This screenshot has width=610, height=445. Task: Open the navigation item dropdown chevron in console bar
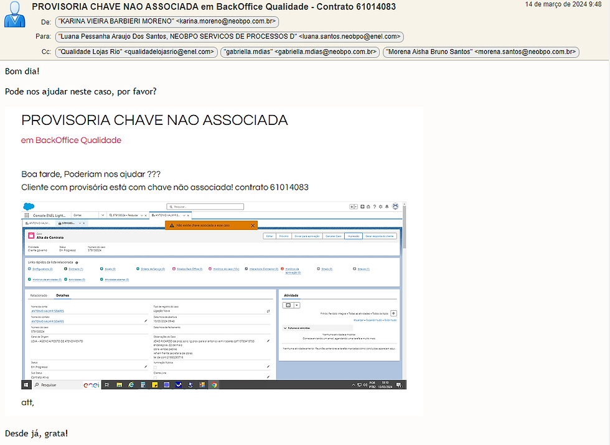[x=103, y=215]
